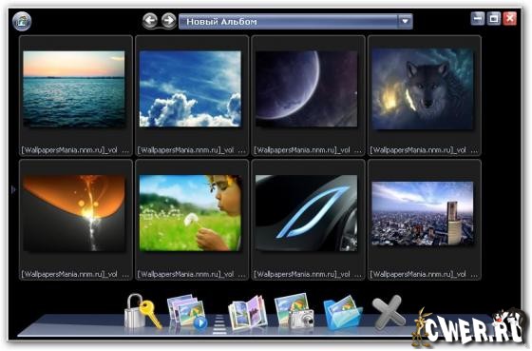532x351 pixels.
Task: Click the filename caption under the wolf image
Action: 424,150
